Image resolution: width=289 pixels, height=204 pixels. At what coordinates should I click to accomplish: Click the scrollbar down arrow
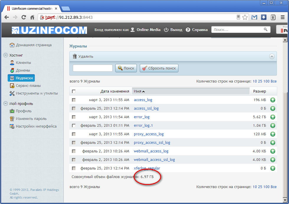click(285, 200)
